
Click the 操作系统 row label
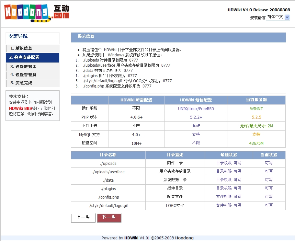[90, 109]
